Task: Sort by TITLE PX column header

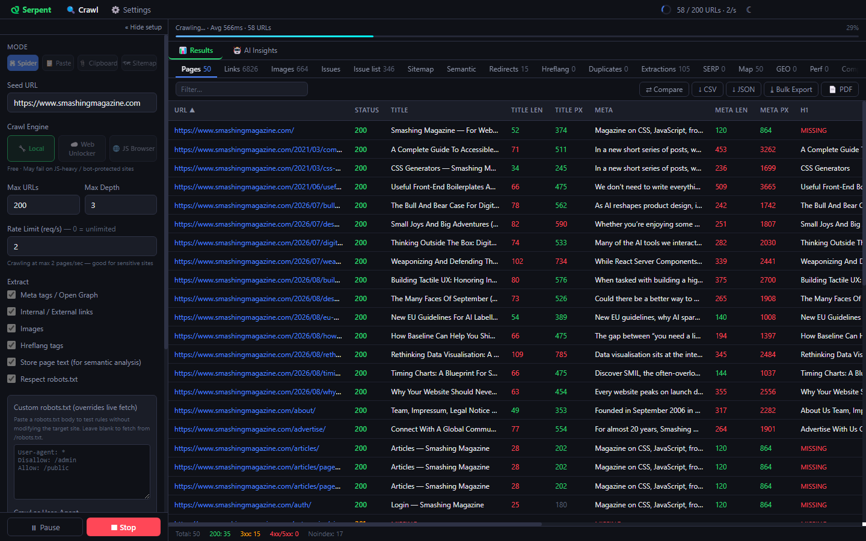Action: click(569, 110)
